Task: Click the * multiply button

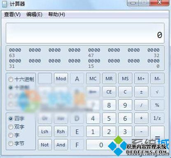Action: [141, 118]
